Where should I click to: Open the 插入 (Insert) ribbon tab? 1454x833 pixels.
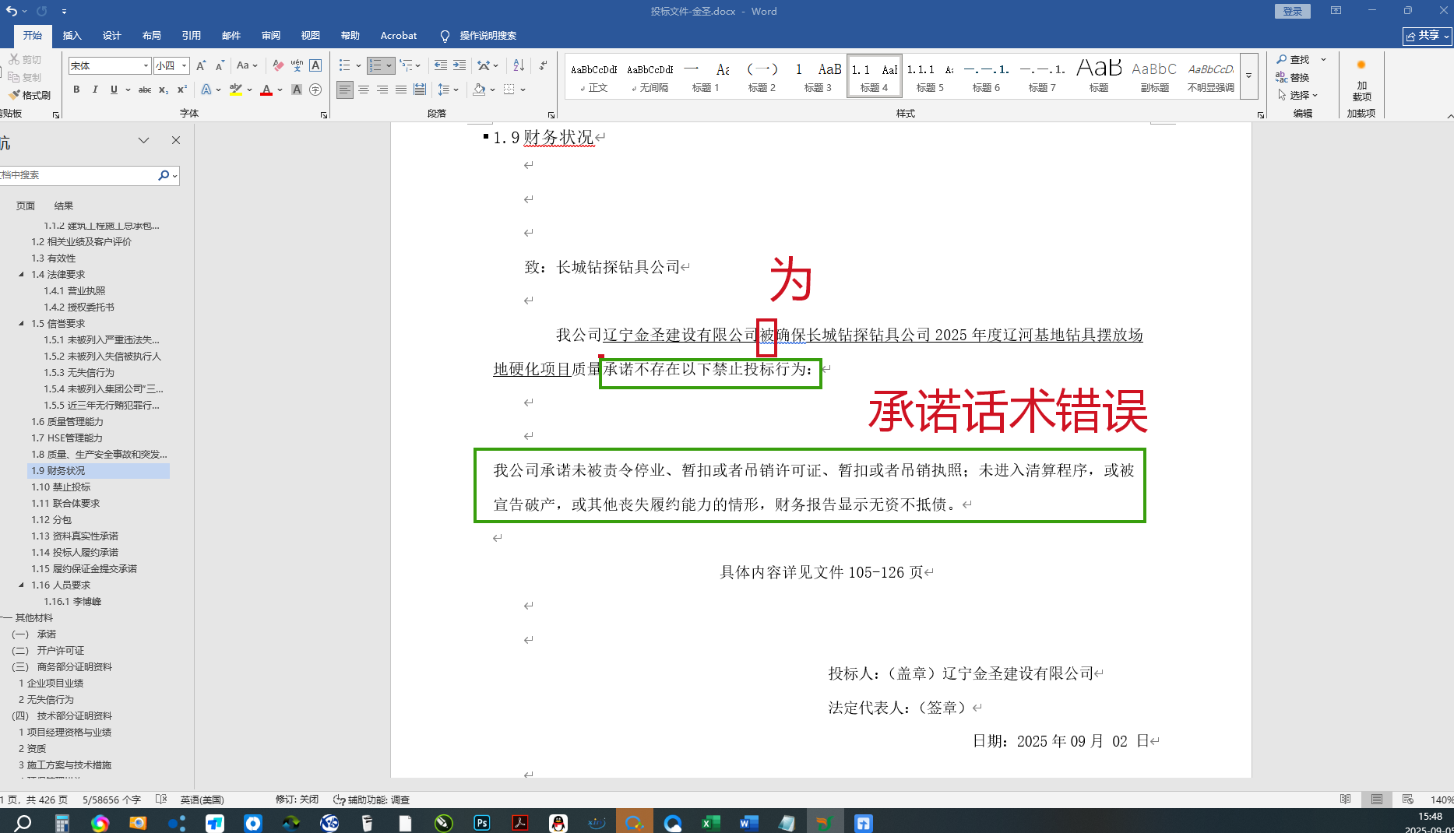click(x=72, y=35)
